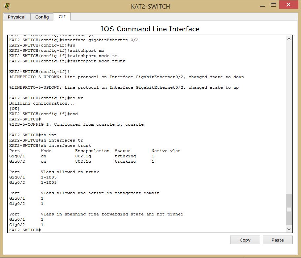
Task: Switch to the Physical tab
Action: pyautogui.click(x=17, y=17)
